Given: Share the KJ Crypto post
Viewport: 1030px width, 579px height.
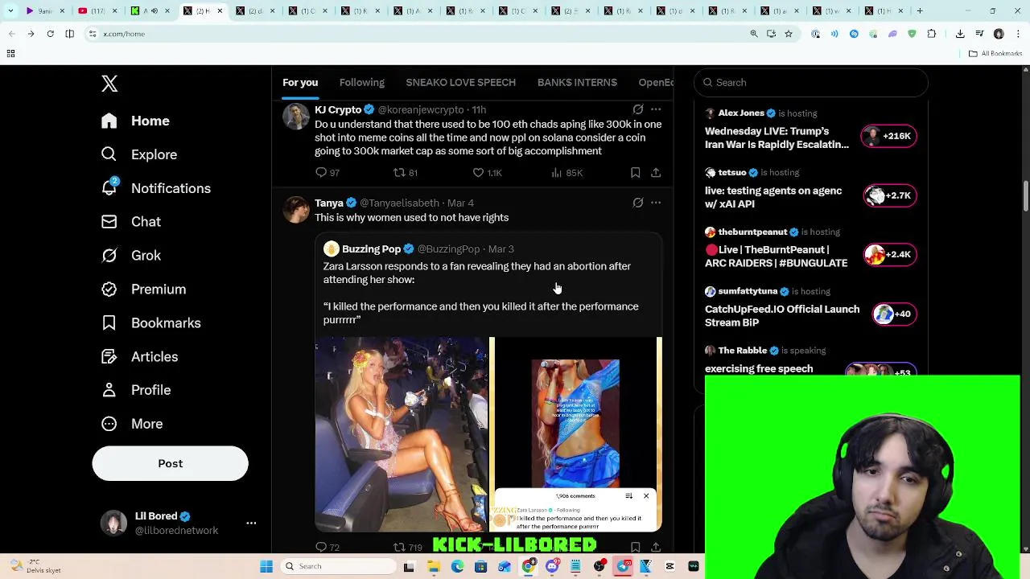Looking at the screenshot, I should (x=656, y=173).
